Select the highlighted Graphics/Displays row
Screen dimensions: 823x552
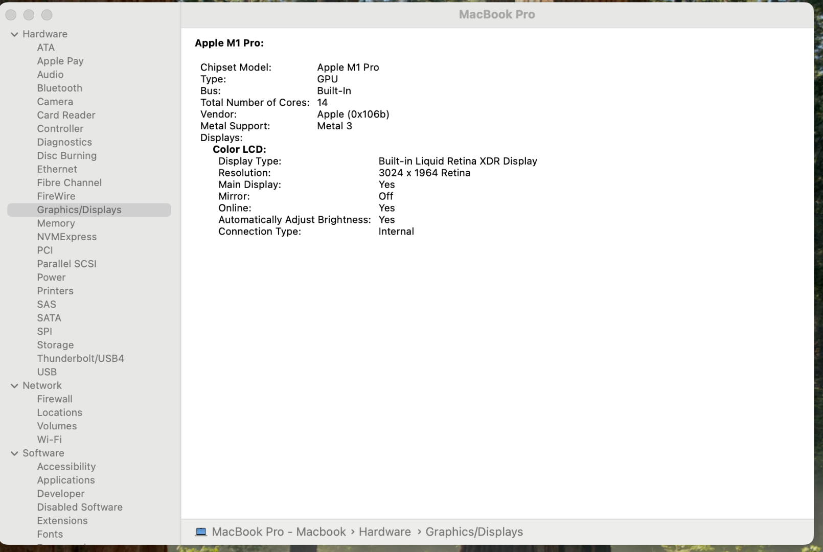[x=89, y=210]
